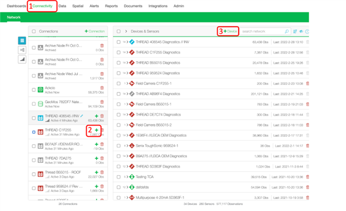Check Field Camera B55015-2 checkbox

[119, 125]
